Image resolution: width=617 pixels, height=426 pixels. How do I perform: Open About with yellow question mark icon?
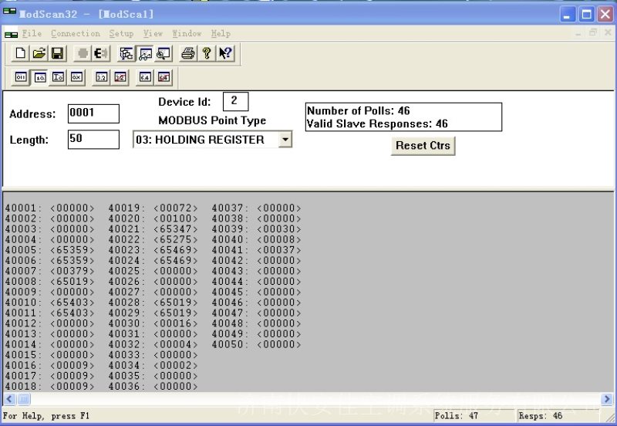point(207,53)
